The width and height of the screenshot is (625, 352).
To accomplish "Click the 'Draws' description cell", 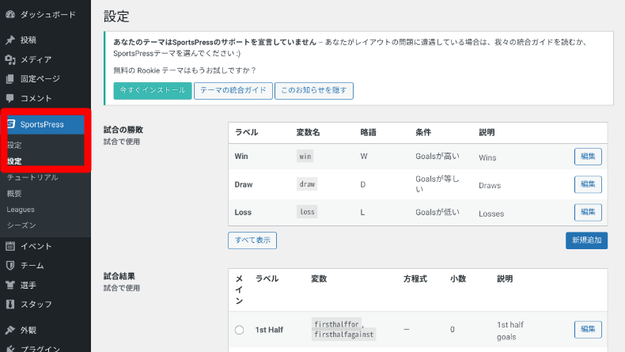I will click(490, 185).
